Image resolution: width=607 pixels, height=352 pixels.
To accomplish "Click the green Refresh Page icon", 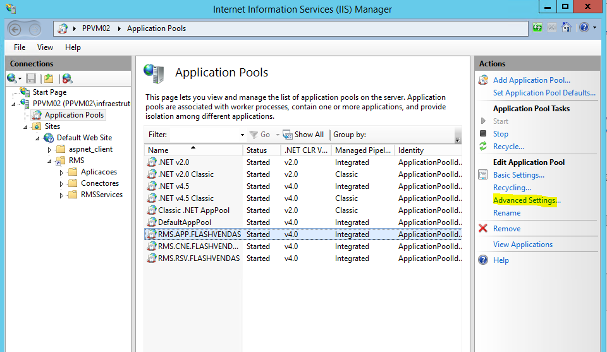I will point(537,28).
